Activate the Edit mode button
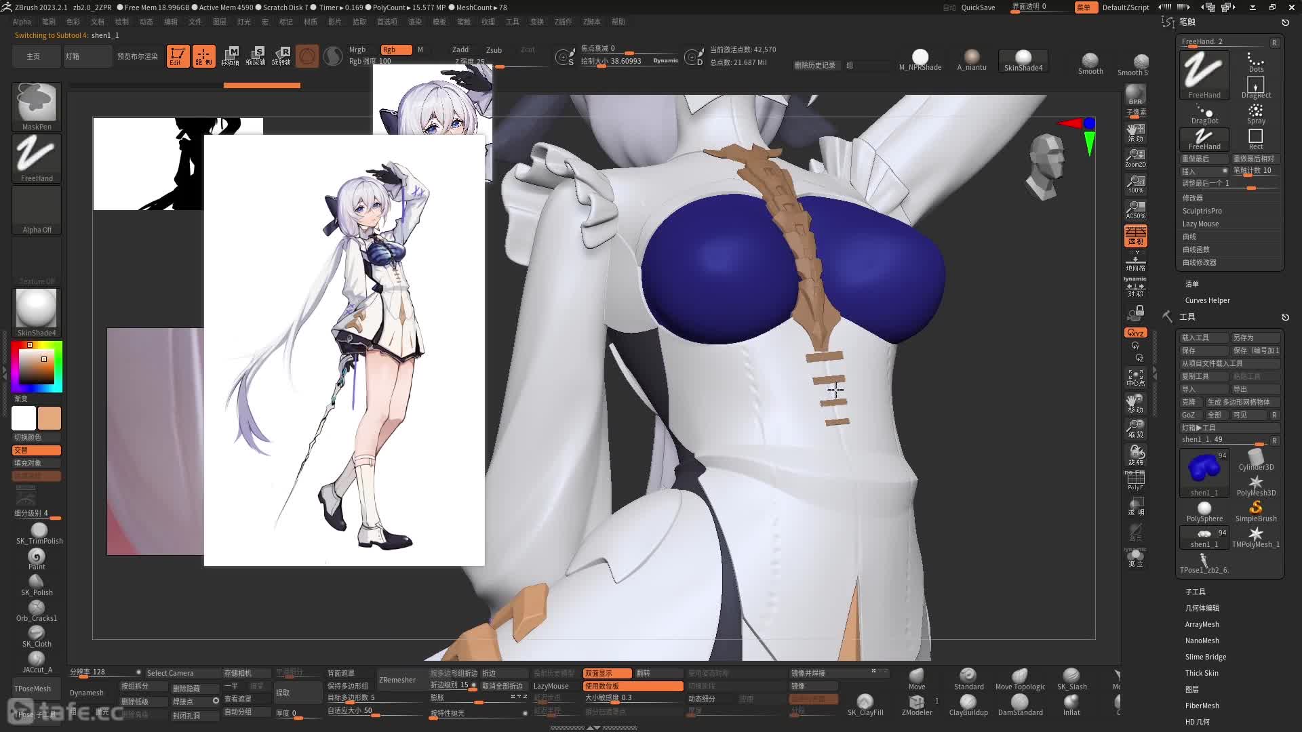 (178, 56)
